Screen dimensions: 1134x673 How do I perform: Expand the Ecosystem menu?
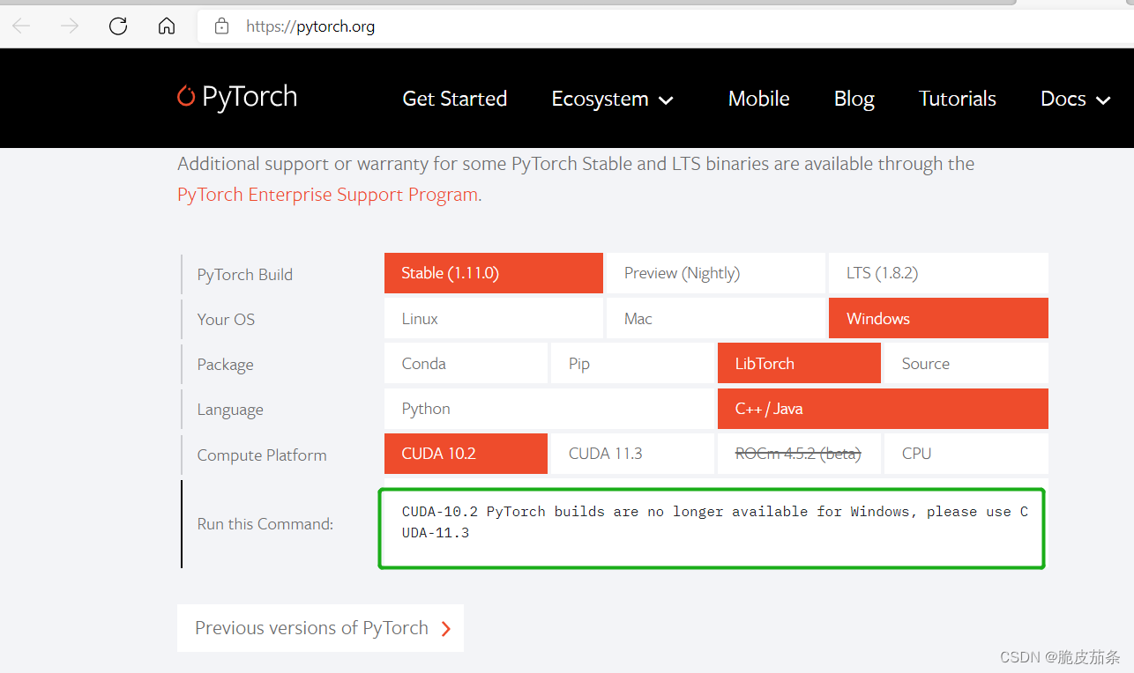pos(613,100)
